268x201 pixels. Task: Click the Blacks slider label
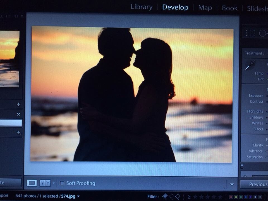point(258,129)
